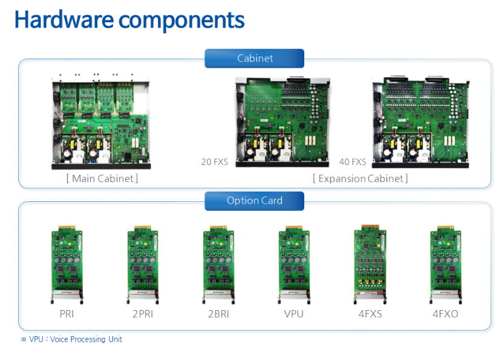Screen dimensions: 496x347
Task: Click the PRI text label
Action: 67,314
